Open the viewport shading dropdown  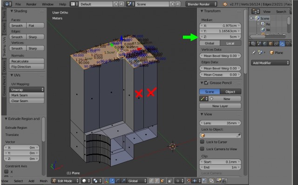click(x=86, y=181)
